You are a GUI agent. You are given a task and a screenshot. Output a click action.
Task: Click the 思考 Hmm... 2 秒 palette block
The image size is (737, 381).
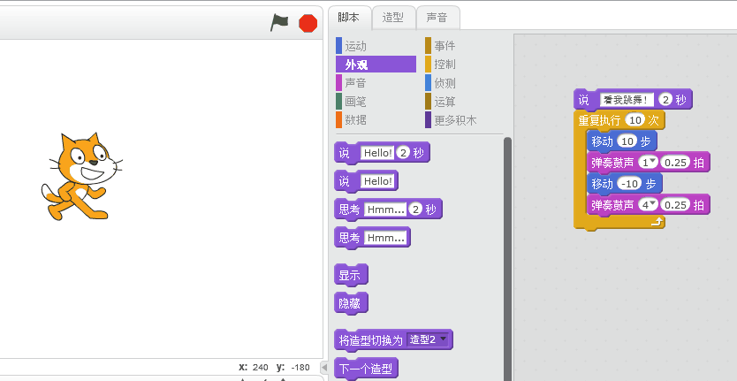388,210
